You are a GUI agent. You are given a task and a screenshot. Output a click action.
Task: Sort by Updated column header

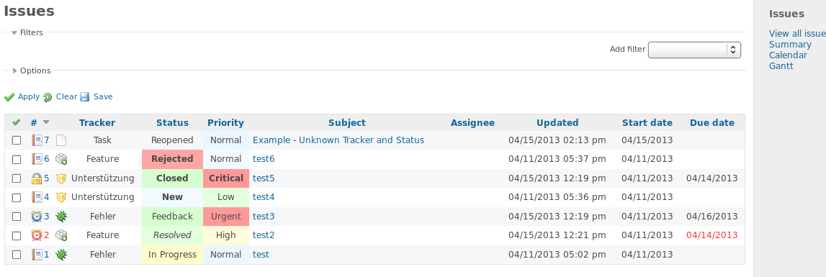[x=557, y=123]
